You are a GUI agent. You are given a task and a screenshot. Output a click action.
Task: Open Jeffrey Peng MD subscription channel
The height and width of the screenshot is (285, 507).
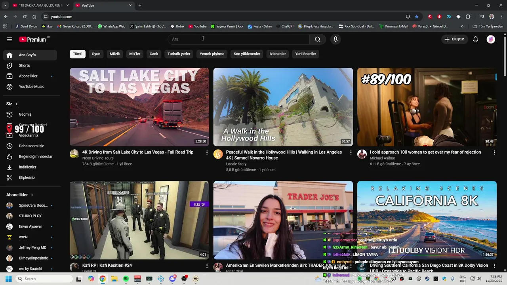point(30,247)
